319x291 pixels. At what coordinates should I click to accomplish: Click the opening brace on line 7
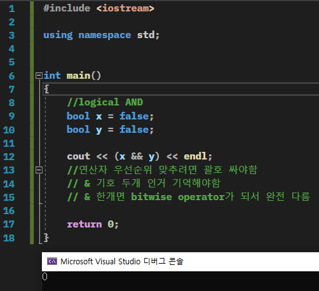46,89
